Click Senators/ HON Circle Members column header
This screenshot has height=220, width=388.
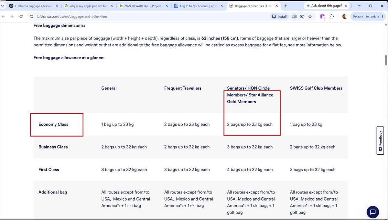click(250, 95)
